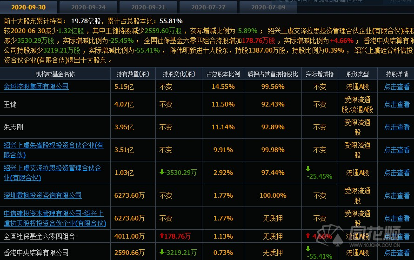Click the 1.03亿 holding amount
Screen dimensions: 414x260
(124, 173)
